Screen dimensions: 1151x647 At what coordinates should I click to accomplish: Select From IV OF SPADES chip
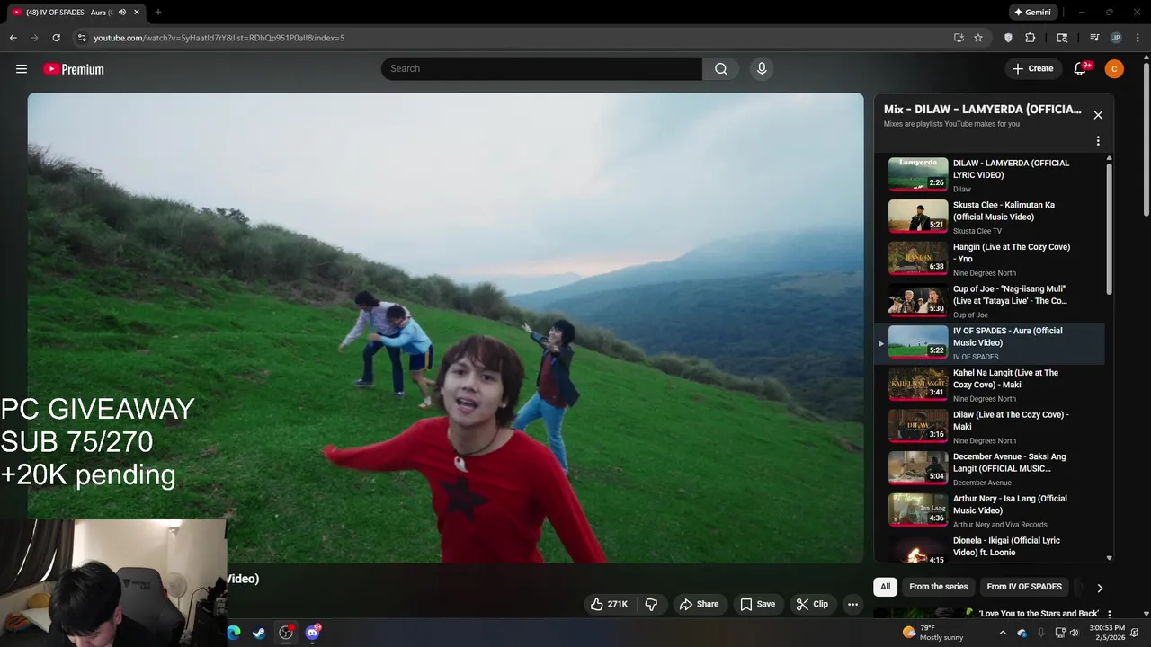[x=1024, y=587]
